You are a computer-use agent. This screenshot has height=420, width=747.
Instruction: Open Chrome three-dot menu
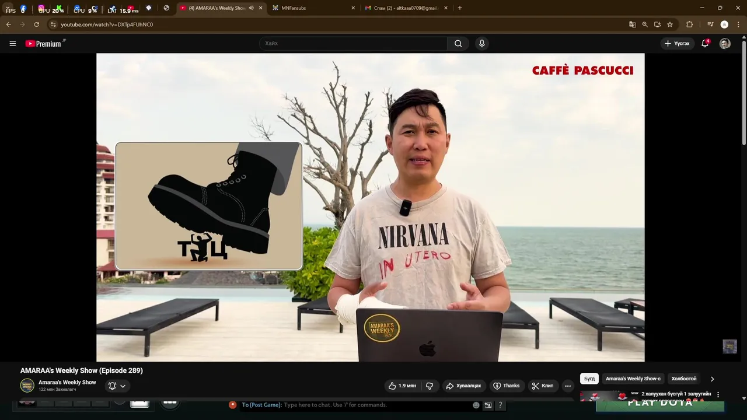[739, 24]
